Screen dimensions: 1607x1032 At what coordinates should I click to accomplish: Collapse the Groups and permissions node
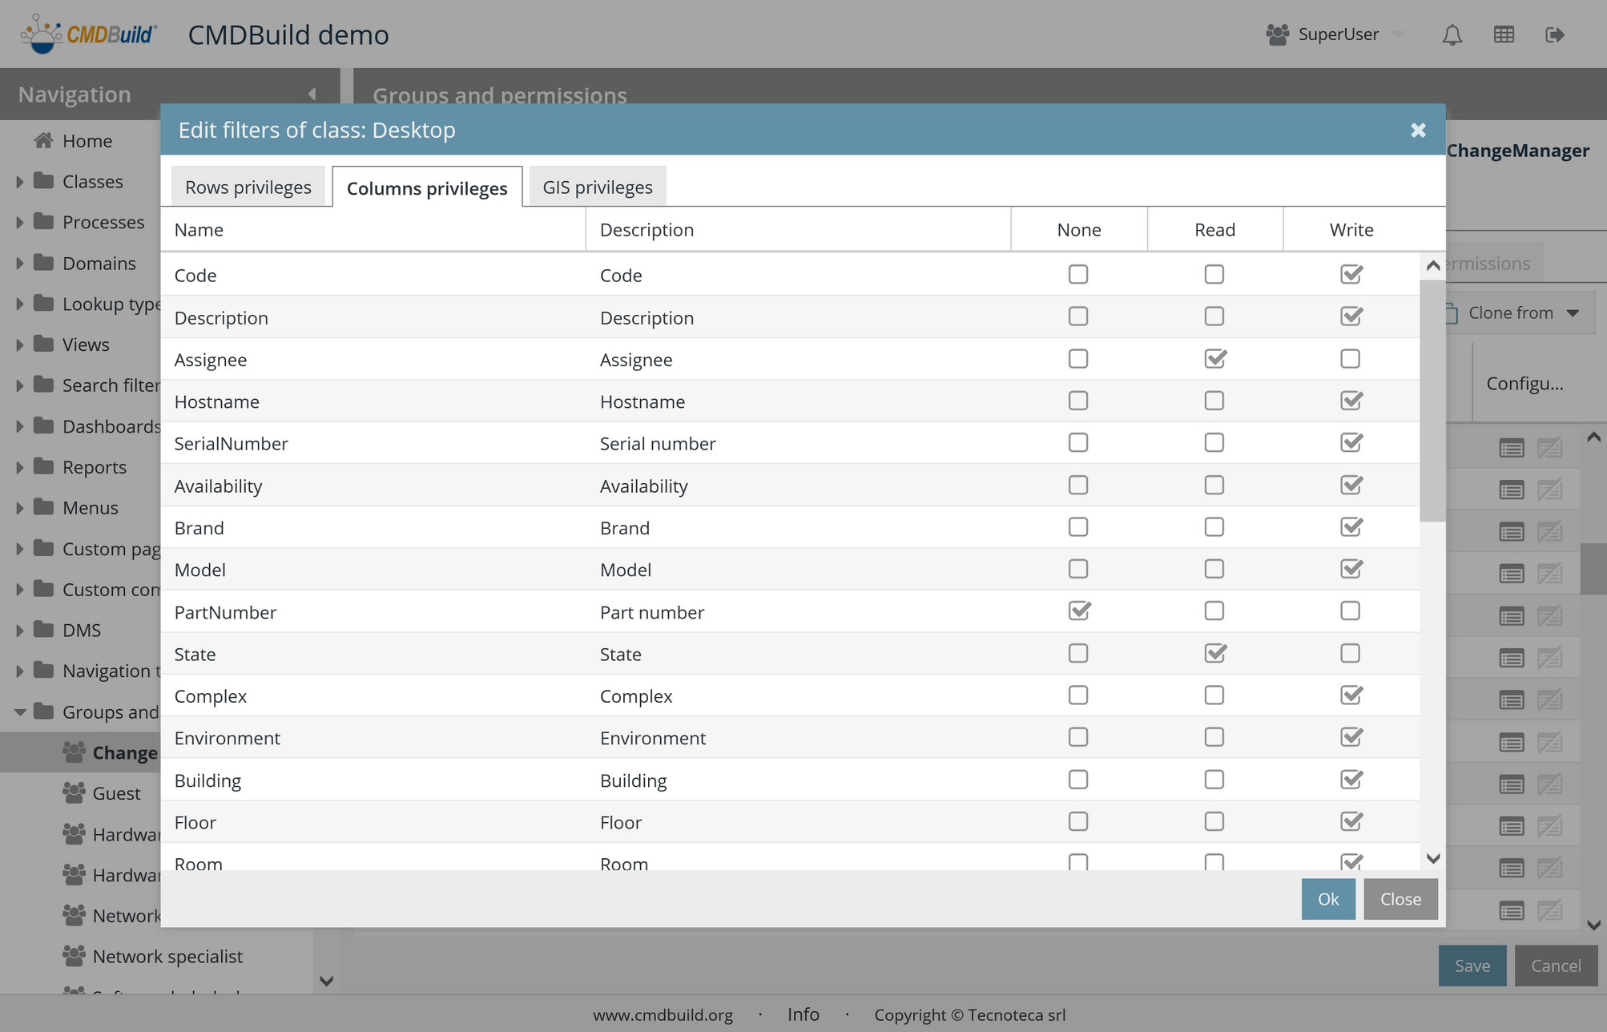[x=19, y=712]
